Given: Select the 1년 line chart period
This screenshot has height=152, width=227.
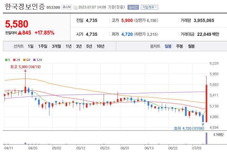Looking at the screenshot, I should pos(68,46).
